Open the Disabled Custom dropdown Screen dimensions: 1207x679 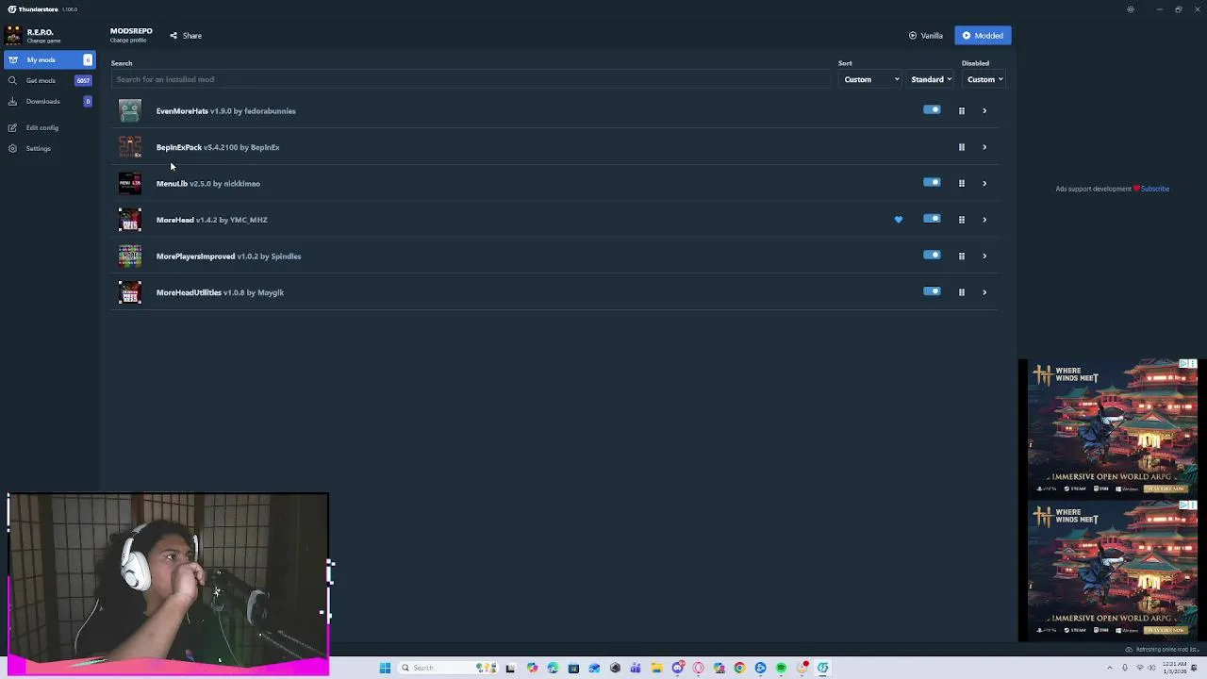click(x=984, y=79)
